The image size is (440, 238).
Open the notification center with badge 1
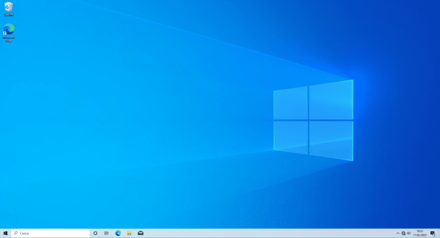(433, 233)
